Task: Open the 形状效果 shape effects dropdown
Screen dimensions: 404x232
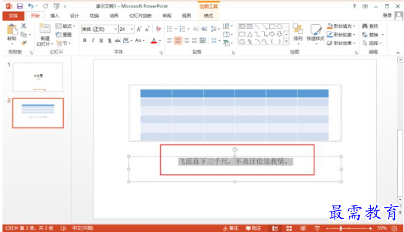Action: click(x=341, y=43)
